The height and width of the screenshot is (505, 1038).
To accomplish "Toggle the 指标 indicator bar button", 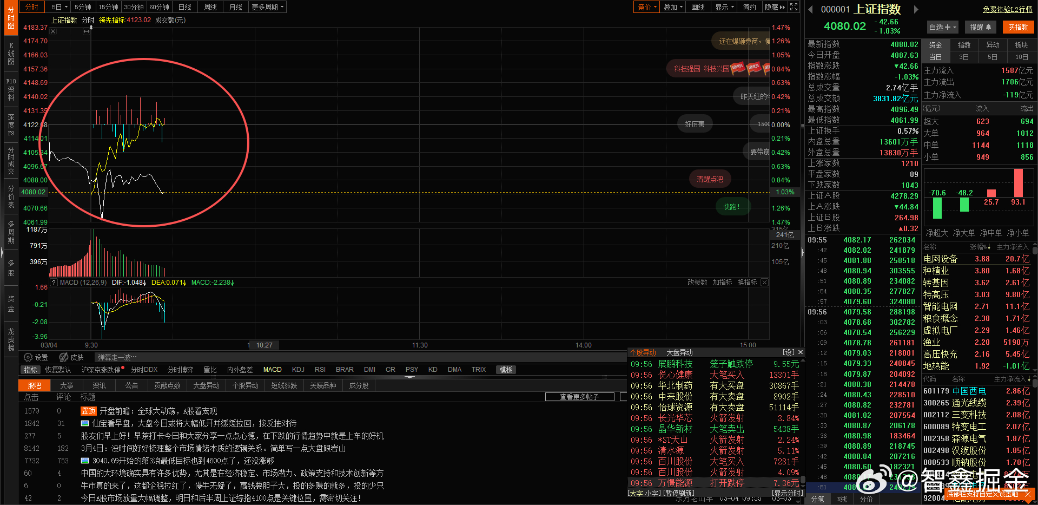I will [30, 370].
